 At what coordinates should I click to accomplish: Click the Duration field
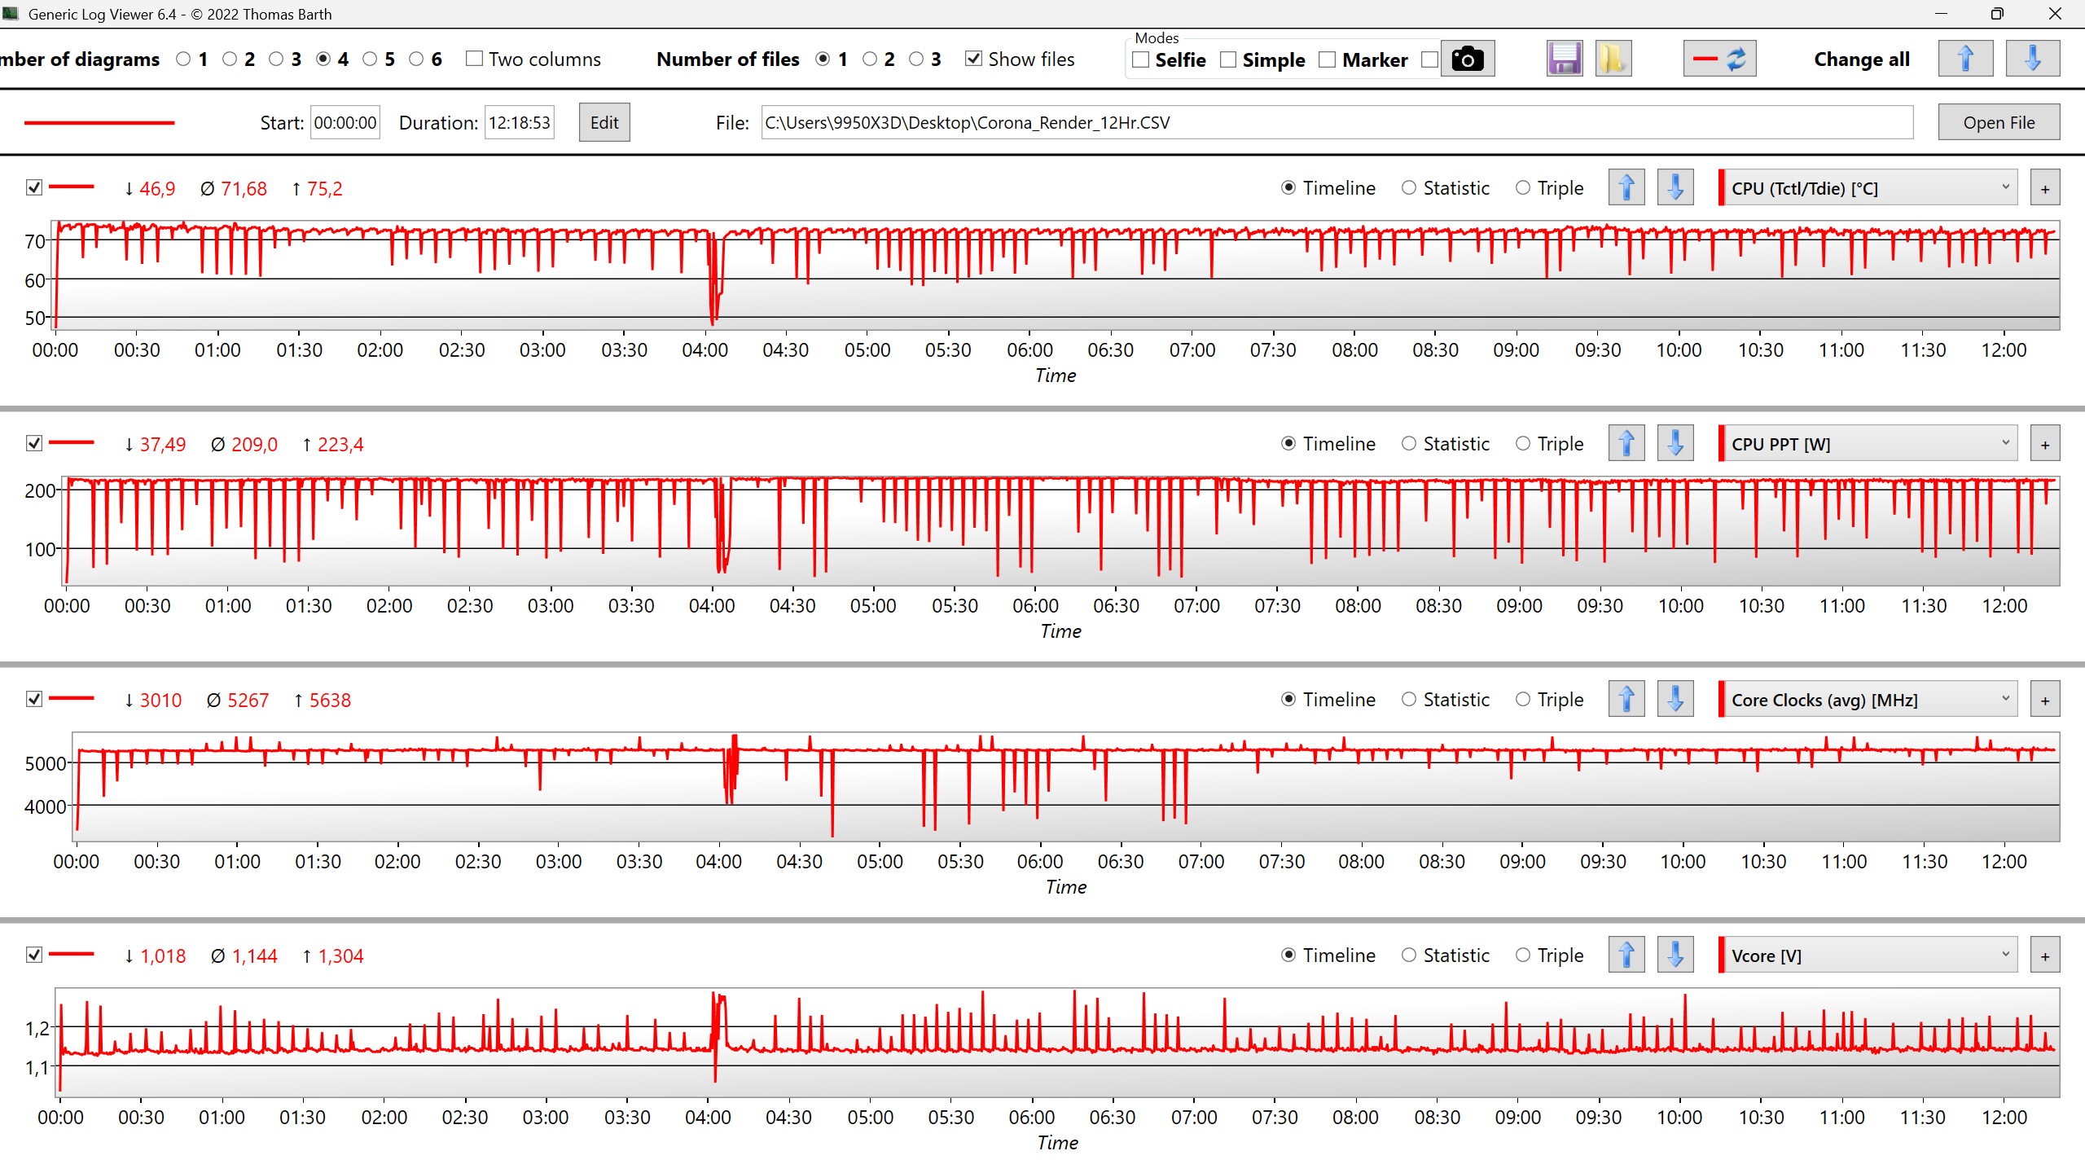pyautogui.click(x=520, y=122)
